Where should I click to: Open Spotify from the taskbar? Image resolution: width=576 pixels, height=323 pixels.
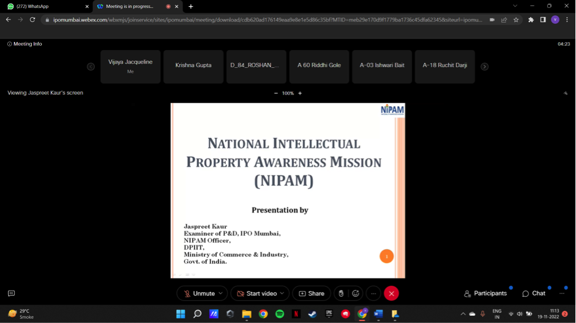(x=280, y=314)
